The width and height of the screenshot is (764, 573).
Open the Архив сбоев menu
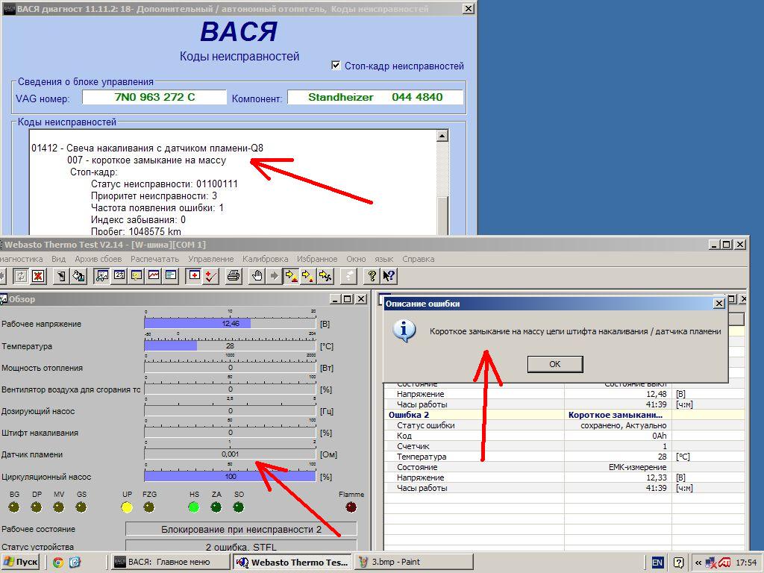(x=98, y=259)
